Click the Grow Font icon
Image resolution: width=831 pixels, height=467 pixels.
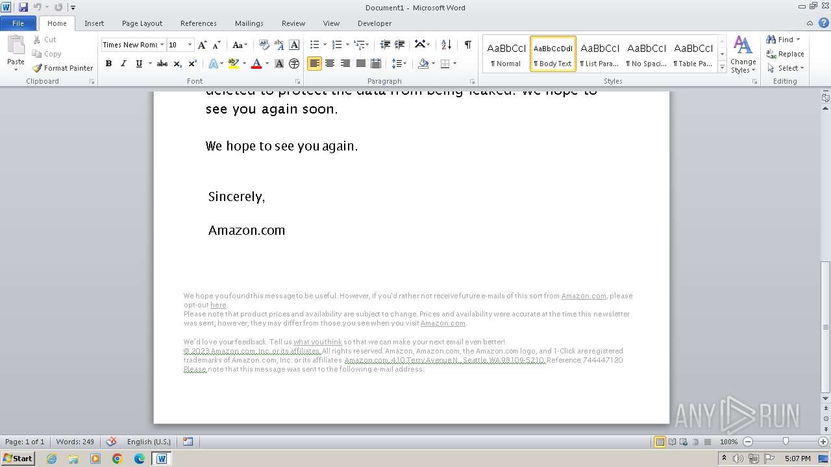203,45
